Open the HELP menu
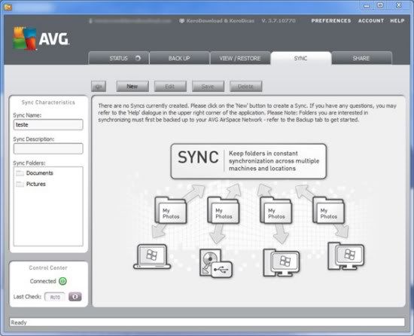Screen dimensions: 414x336 (397, 20)
